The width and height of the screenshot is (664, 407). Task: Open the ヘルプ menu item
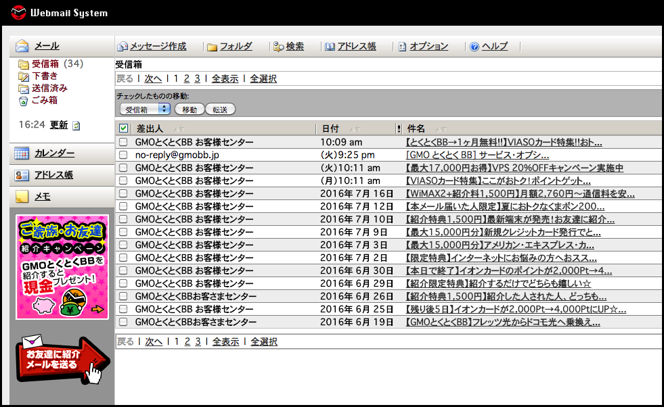pos(495,47)
